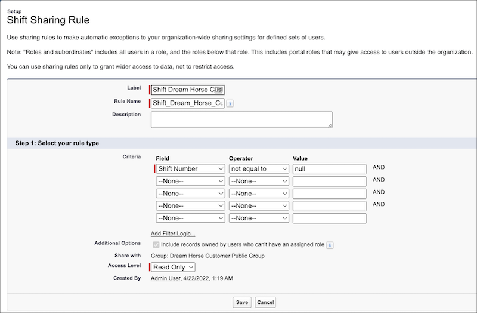Image resolution: width=477 pixels, height=313 pixels.
Task: Click the 'Operator' column header
Action: click(x=241, y=158)
